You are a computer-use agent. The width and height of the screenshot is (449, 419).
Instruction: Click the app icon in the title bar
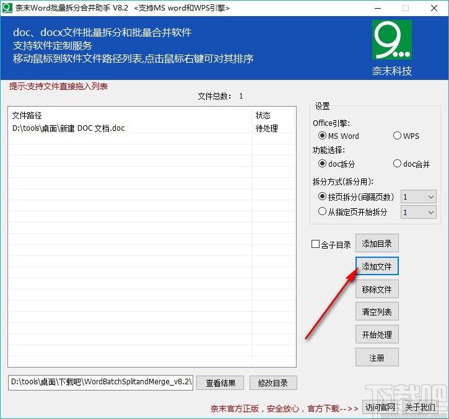7,7
